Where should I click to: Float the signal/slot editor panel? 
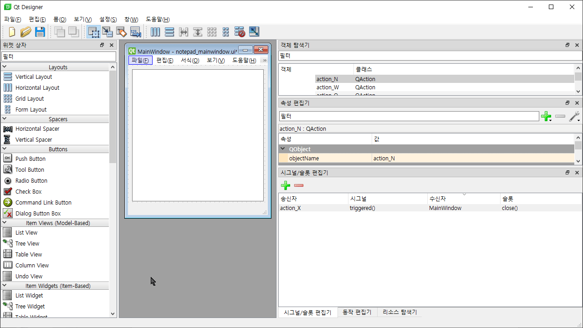tap(568, 173)
